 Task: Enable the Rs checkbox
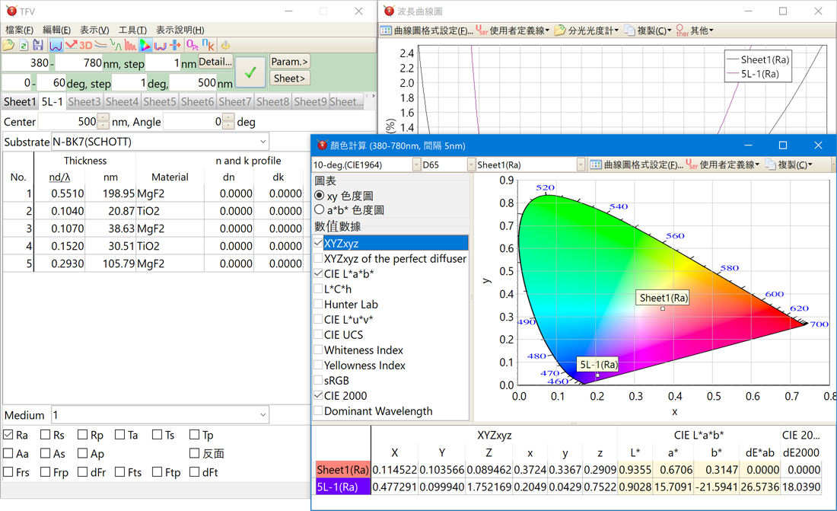pos(46,435)
